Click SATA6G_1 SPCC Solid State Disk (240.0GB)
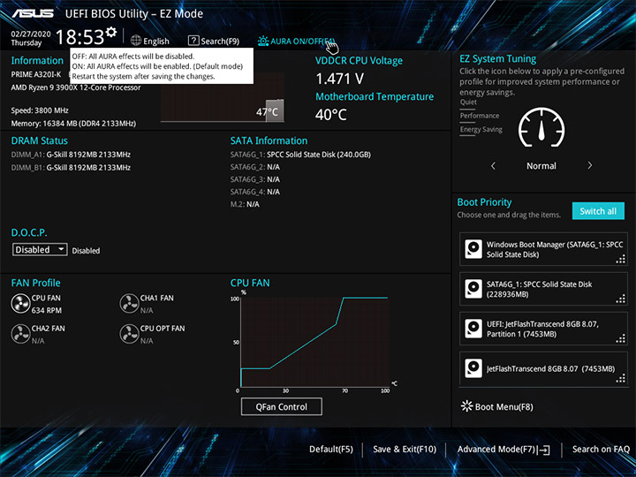Viewport: 636px width, 477px height. click(300, 155)
